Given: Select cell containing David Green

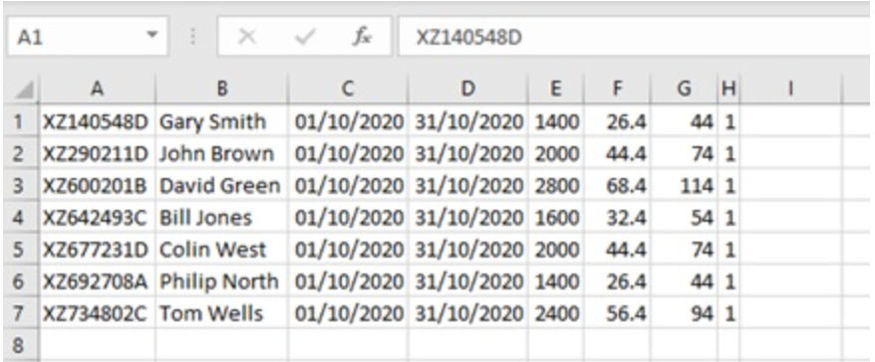Looking at the screenshot, I should pyautogui.click(x=222, y=185).
